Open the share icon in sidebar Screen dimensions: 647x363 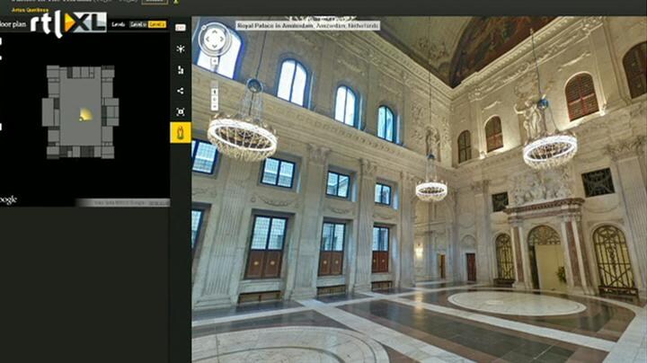(181, 91)
